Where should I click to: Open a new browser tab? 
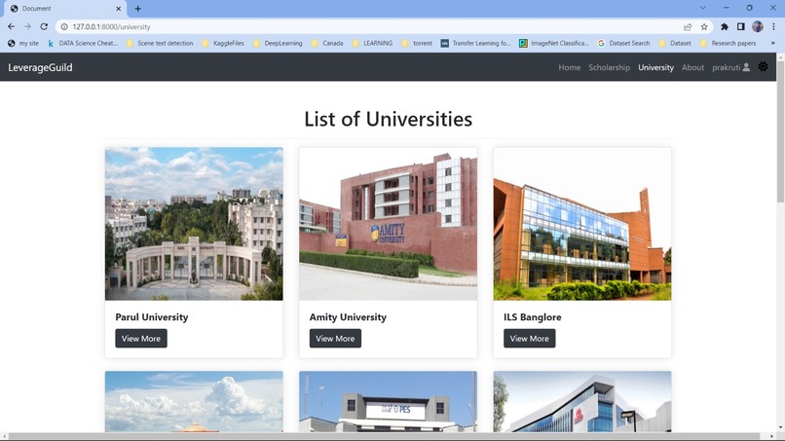pyautogui.click(x=137, y=9)
